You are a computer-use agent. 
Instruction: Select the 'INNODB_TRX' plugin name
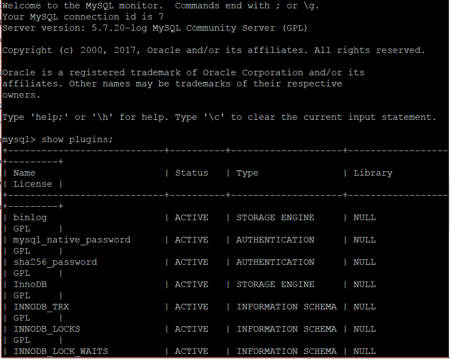pos(41,307)
